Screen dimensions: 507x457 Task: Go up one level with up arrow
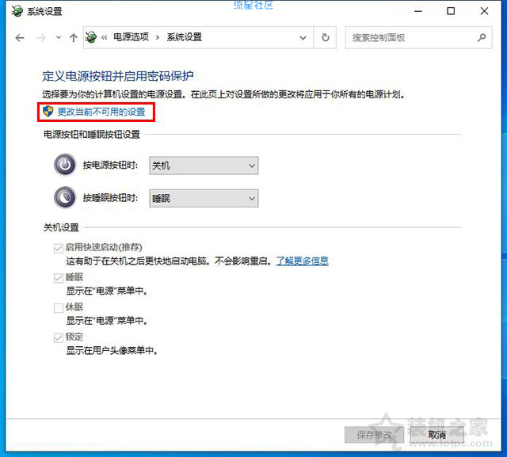click(x=74, y=38)
